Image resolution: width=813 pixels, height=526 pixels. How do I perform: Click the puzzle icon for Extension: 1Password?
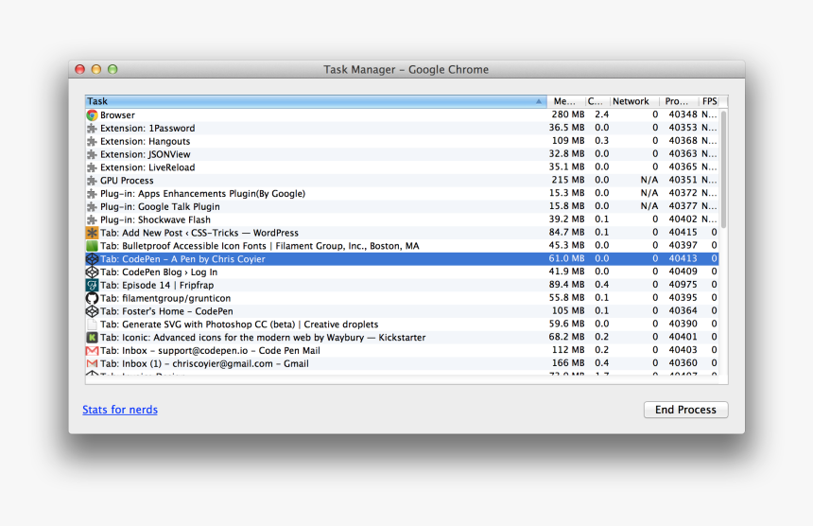92,128
